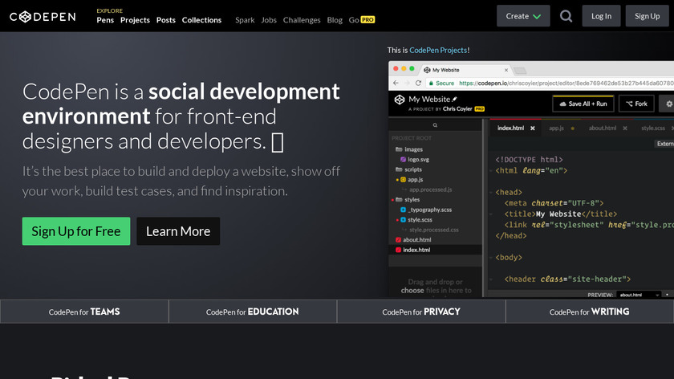Select CodePen for WRITING tab
The width and height of the screenshot is (674, 379).
pos(589,312)
